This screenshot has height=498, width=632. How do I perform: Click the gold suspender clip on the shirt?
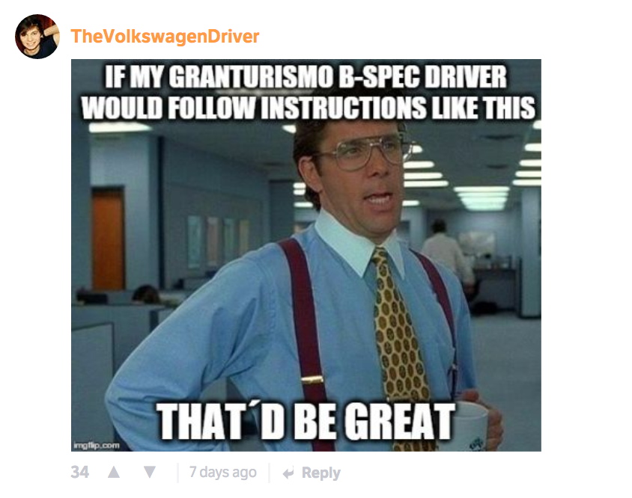click(x=312, y=380)
